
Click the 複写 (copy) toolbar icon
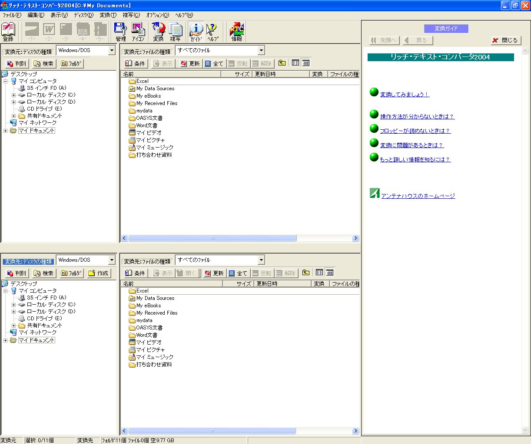click(x=176, y=32)
